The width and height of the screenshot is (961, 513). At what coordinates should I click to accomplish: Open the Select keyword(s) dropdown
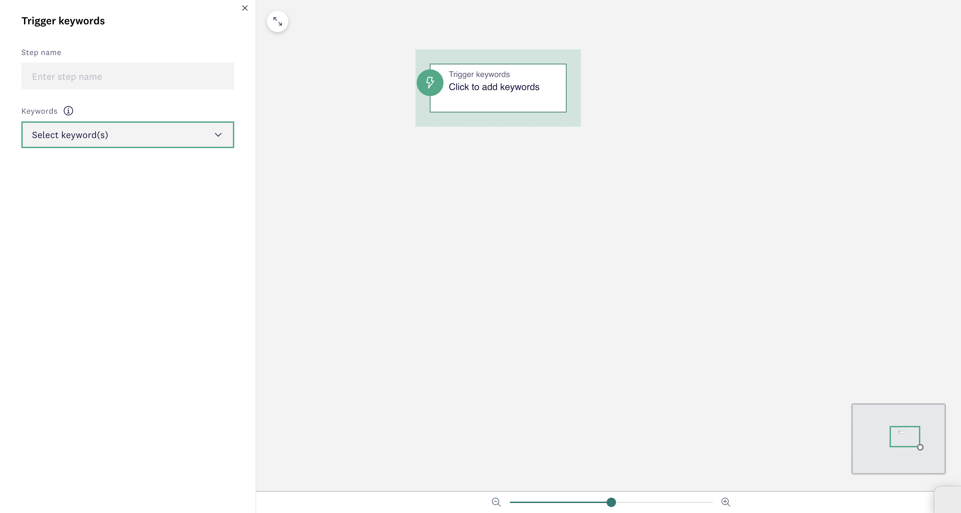(127, 135)
